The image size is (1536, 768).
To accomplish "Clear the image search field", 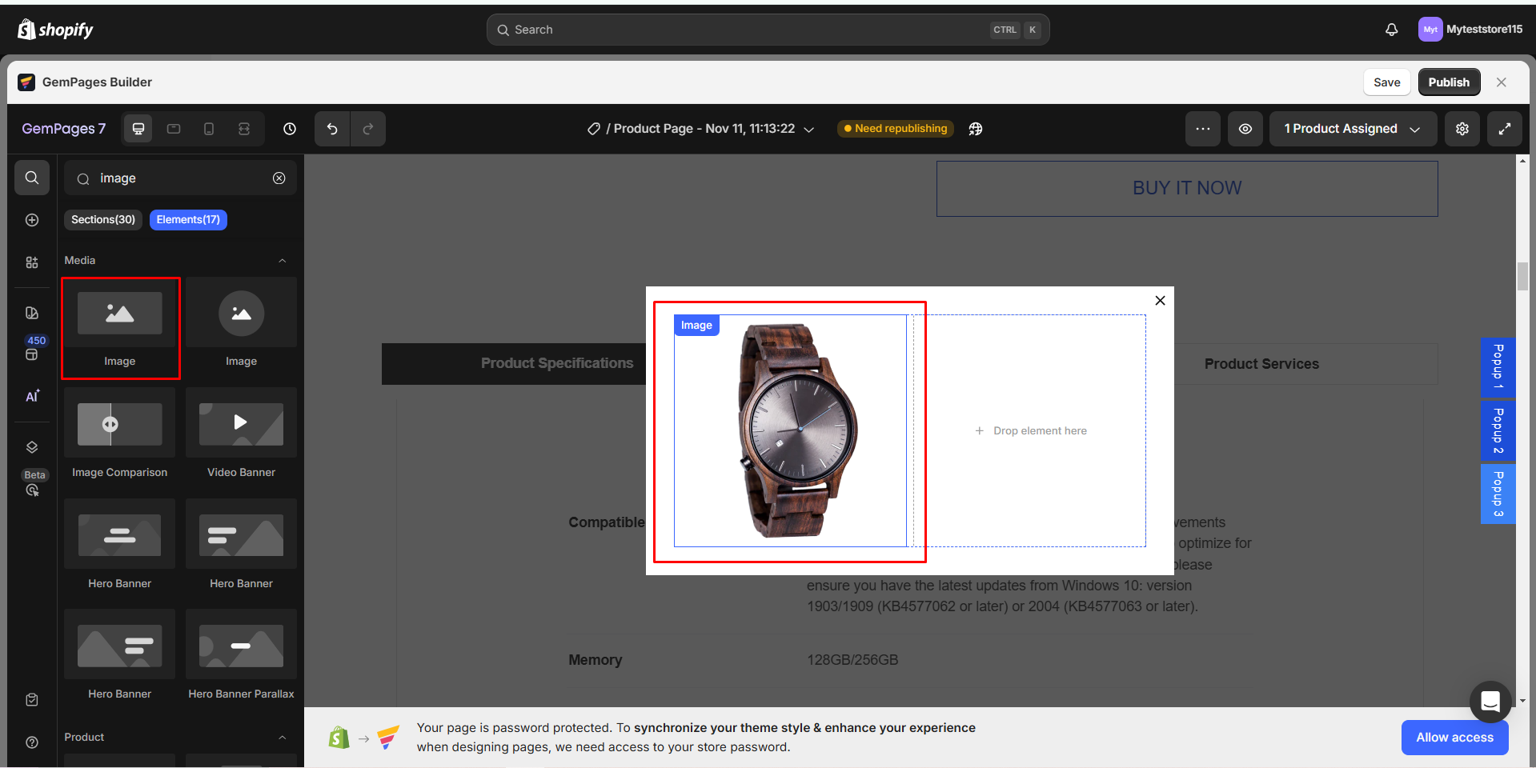I will pyautogui.click(x=279, y=178).
